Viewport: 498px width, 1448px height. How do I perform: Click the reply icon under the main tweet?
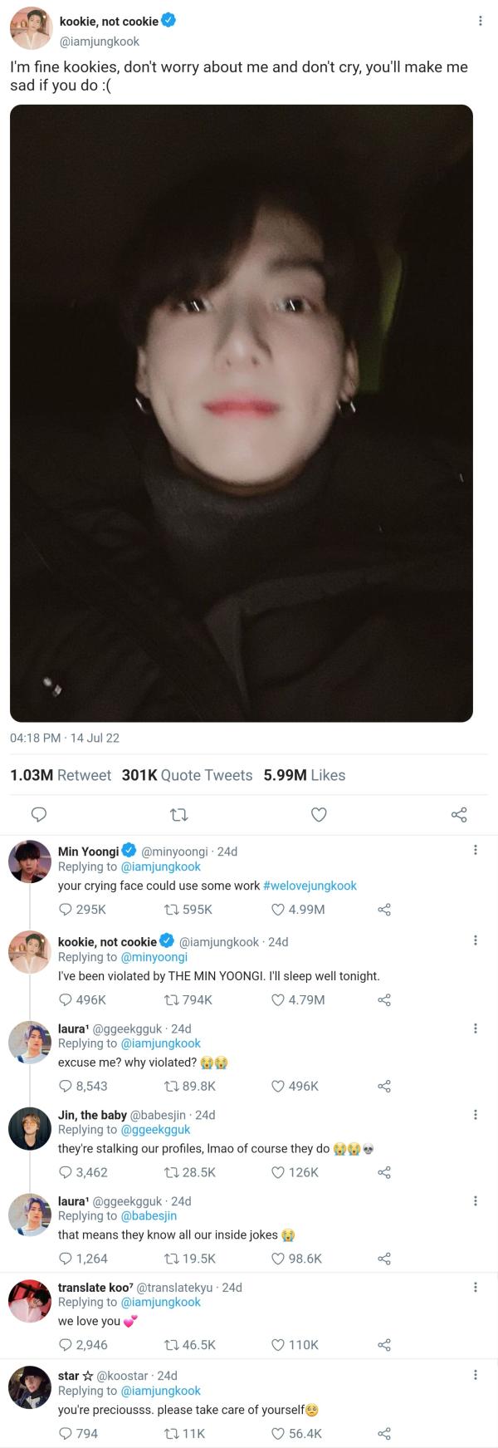pos(38,814)
